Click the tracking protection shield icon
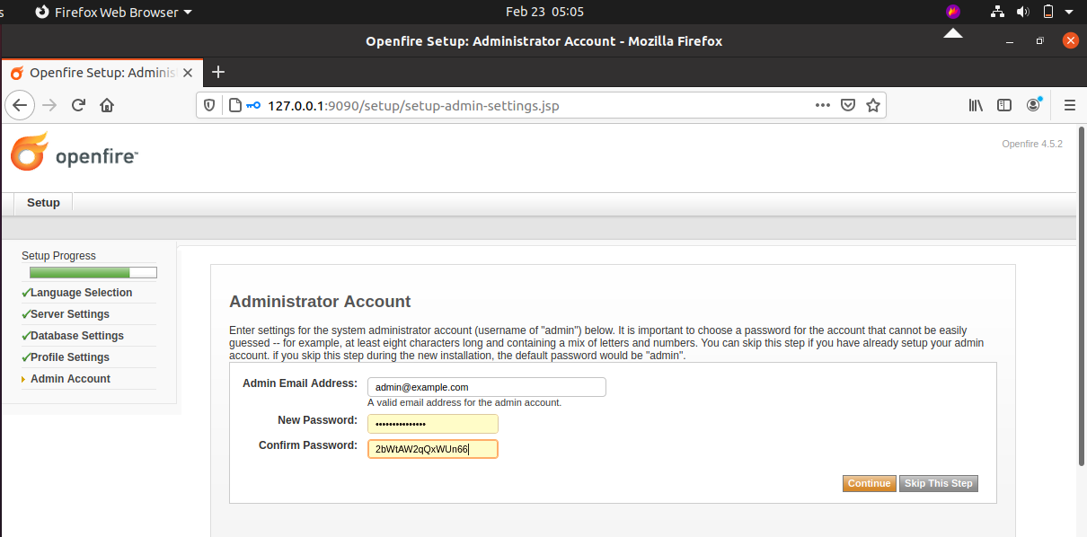Viewport: 1087px width, 537px height. point(209,105)
